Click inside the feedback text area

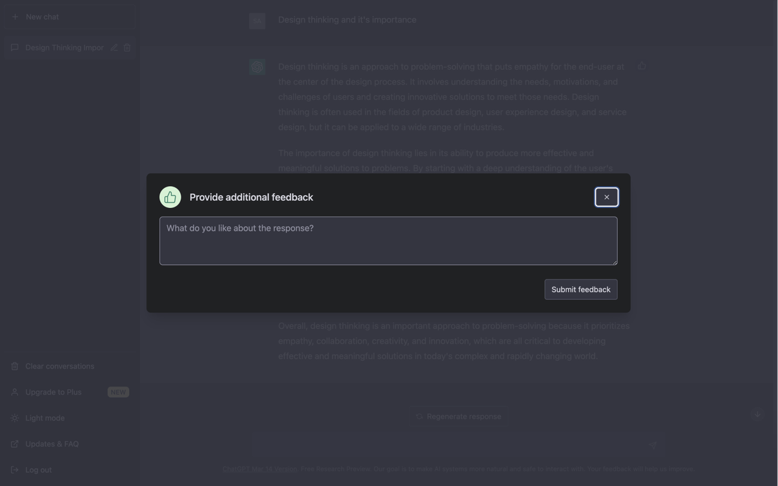point(388,240)
